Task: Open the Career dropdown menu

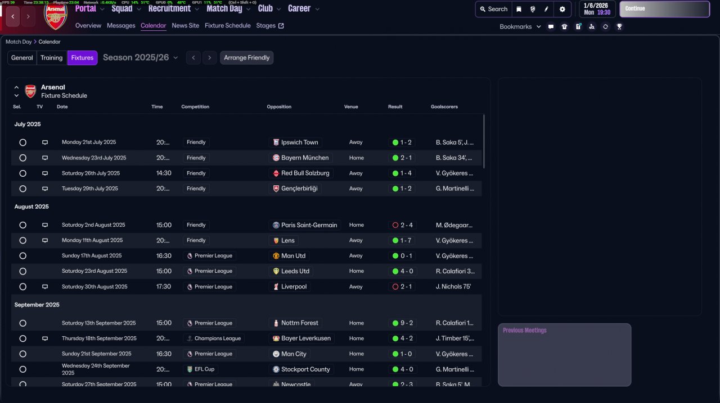Action: coord(304,8)
